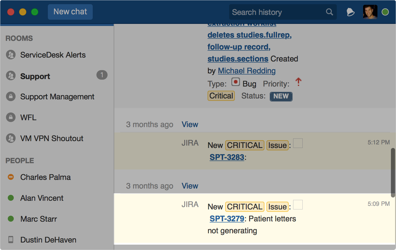Click the chat history scrollbar

click(x=393, y=172)
